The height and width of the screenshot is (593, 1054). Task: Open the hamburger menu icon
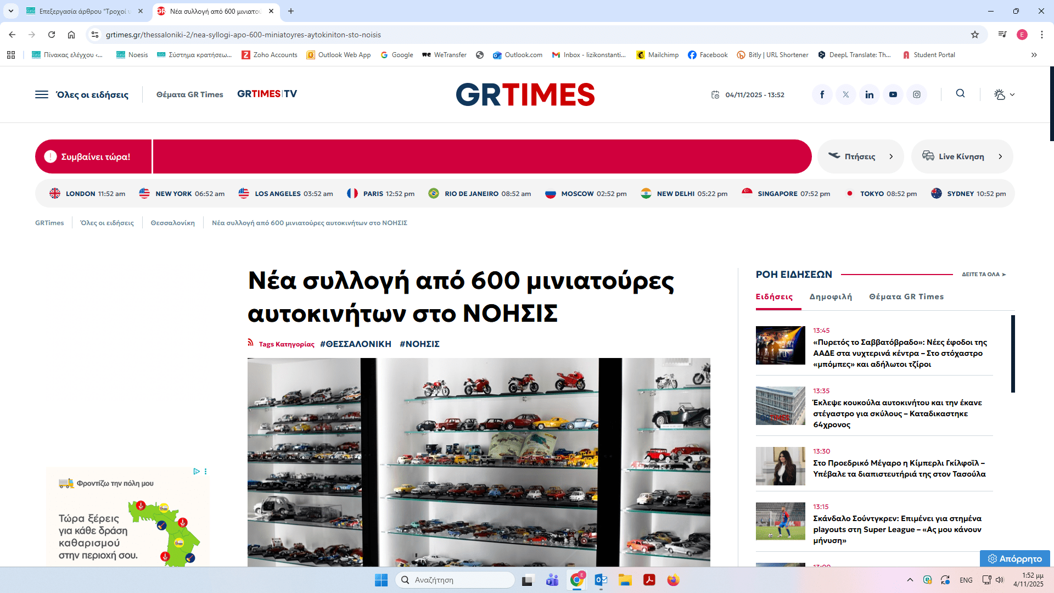point(42,94)
